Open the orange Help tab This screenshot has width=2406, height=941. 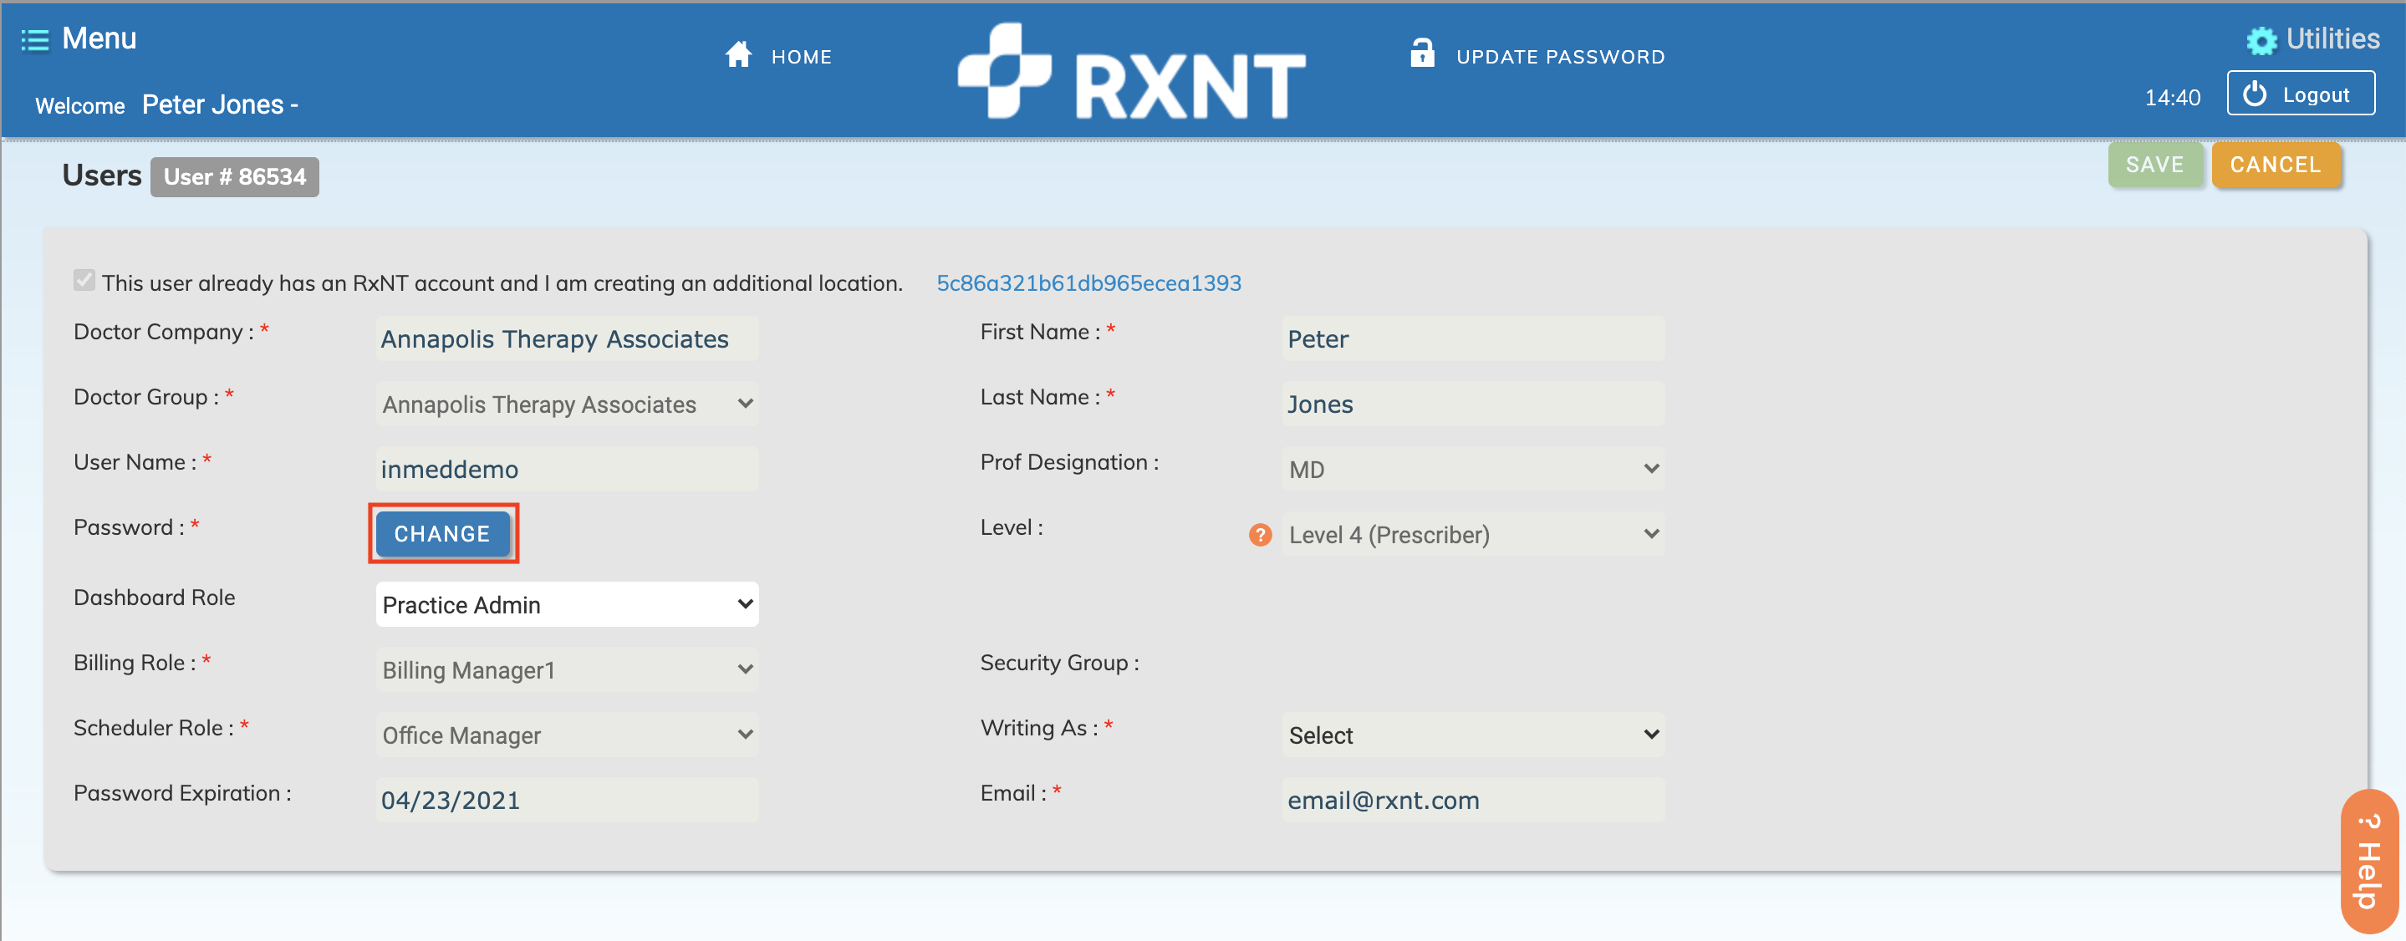[x=2369, y=861]
